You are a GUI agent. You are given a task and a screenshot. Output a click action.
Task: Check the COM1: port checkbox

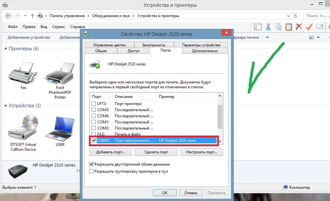click(94, 122)
